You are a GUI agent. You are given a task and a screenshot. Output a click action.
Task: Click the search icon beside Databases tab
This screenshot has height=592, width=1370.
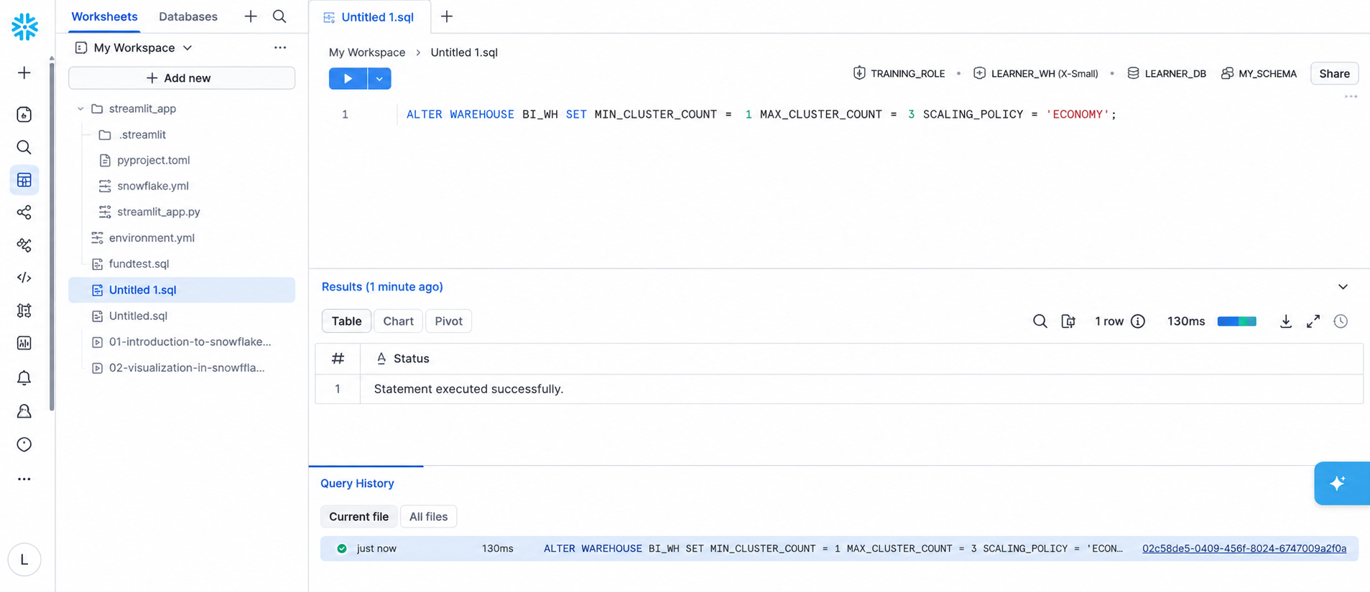pyautogui.click(x=279, y=16)
